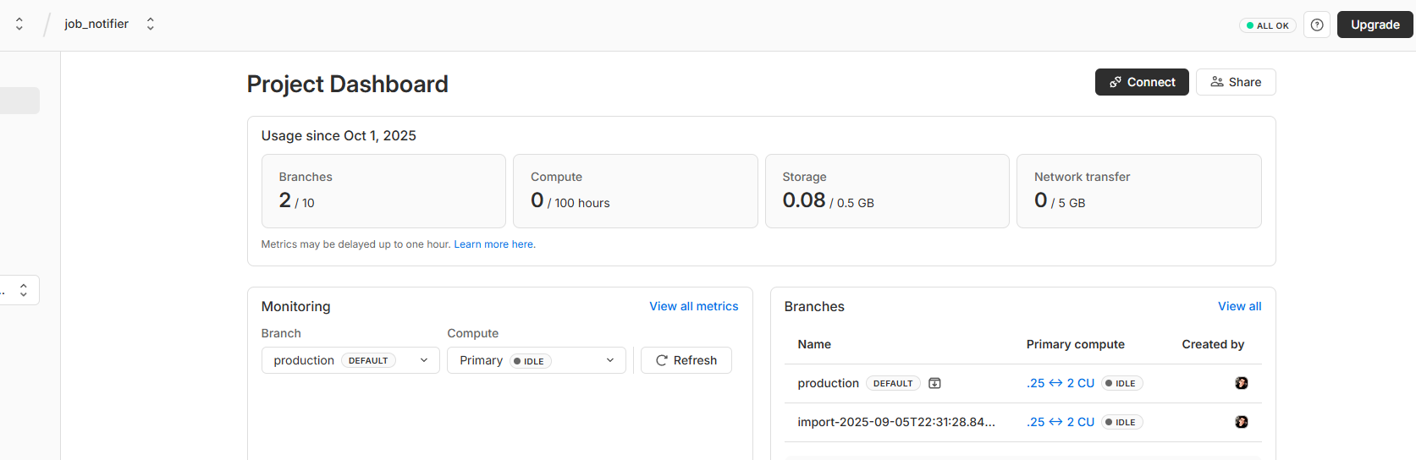The image size is (1416, 460).
Task: Click the Refresh button in Monitoring
Action: [x=686, y=360]
